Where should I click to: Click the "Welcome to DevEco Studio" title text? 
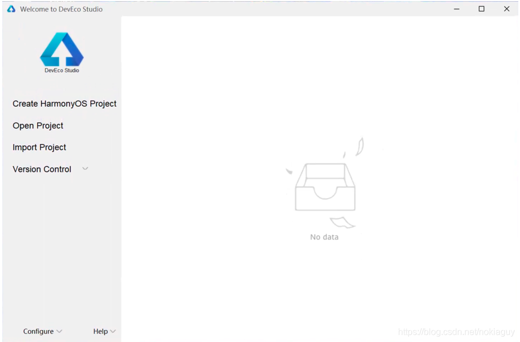pyautogui.click(x=61, y=9)
